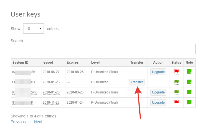This screenshot has width=200, height=140.
Task: Select page 1 in pagination
Action: point(30,122)
